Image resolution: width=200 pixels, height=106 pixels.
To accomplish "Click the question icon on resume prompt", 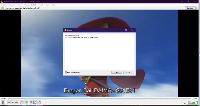I will pos(2,8).
